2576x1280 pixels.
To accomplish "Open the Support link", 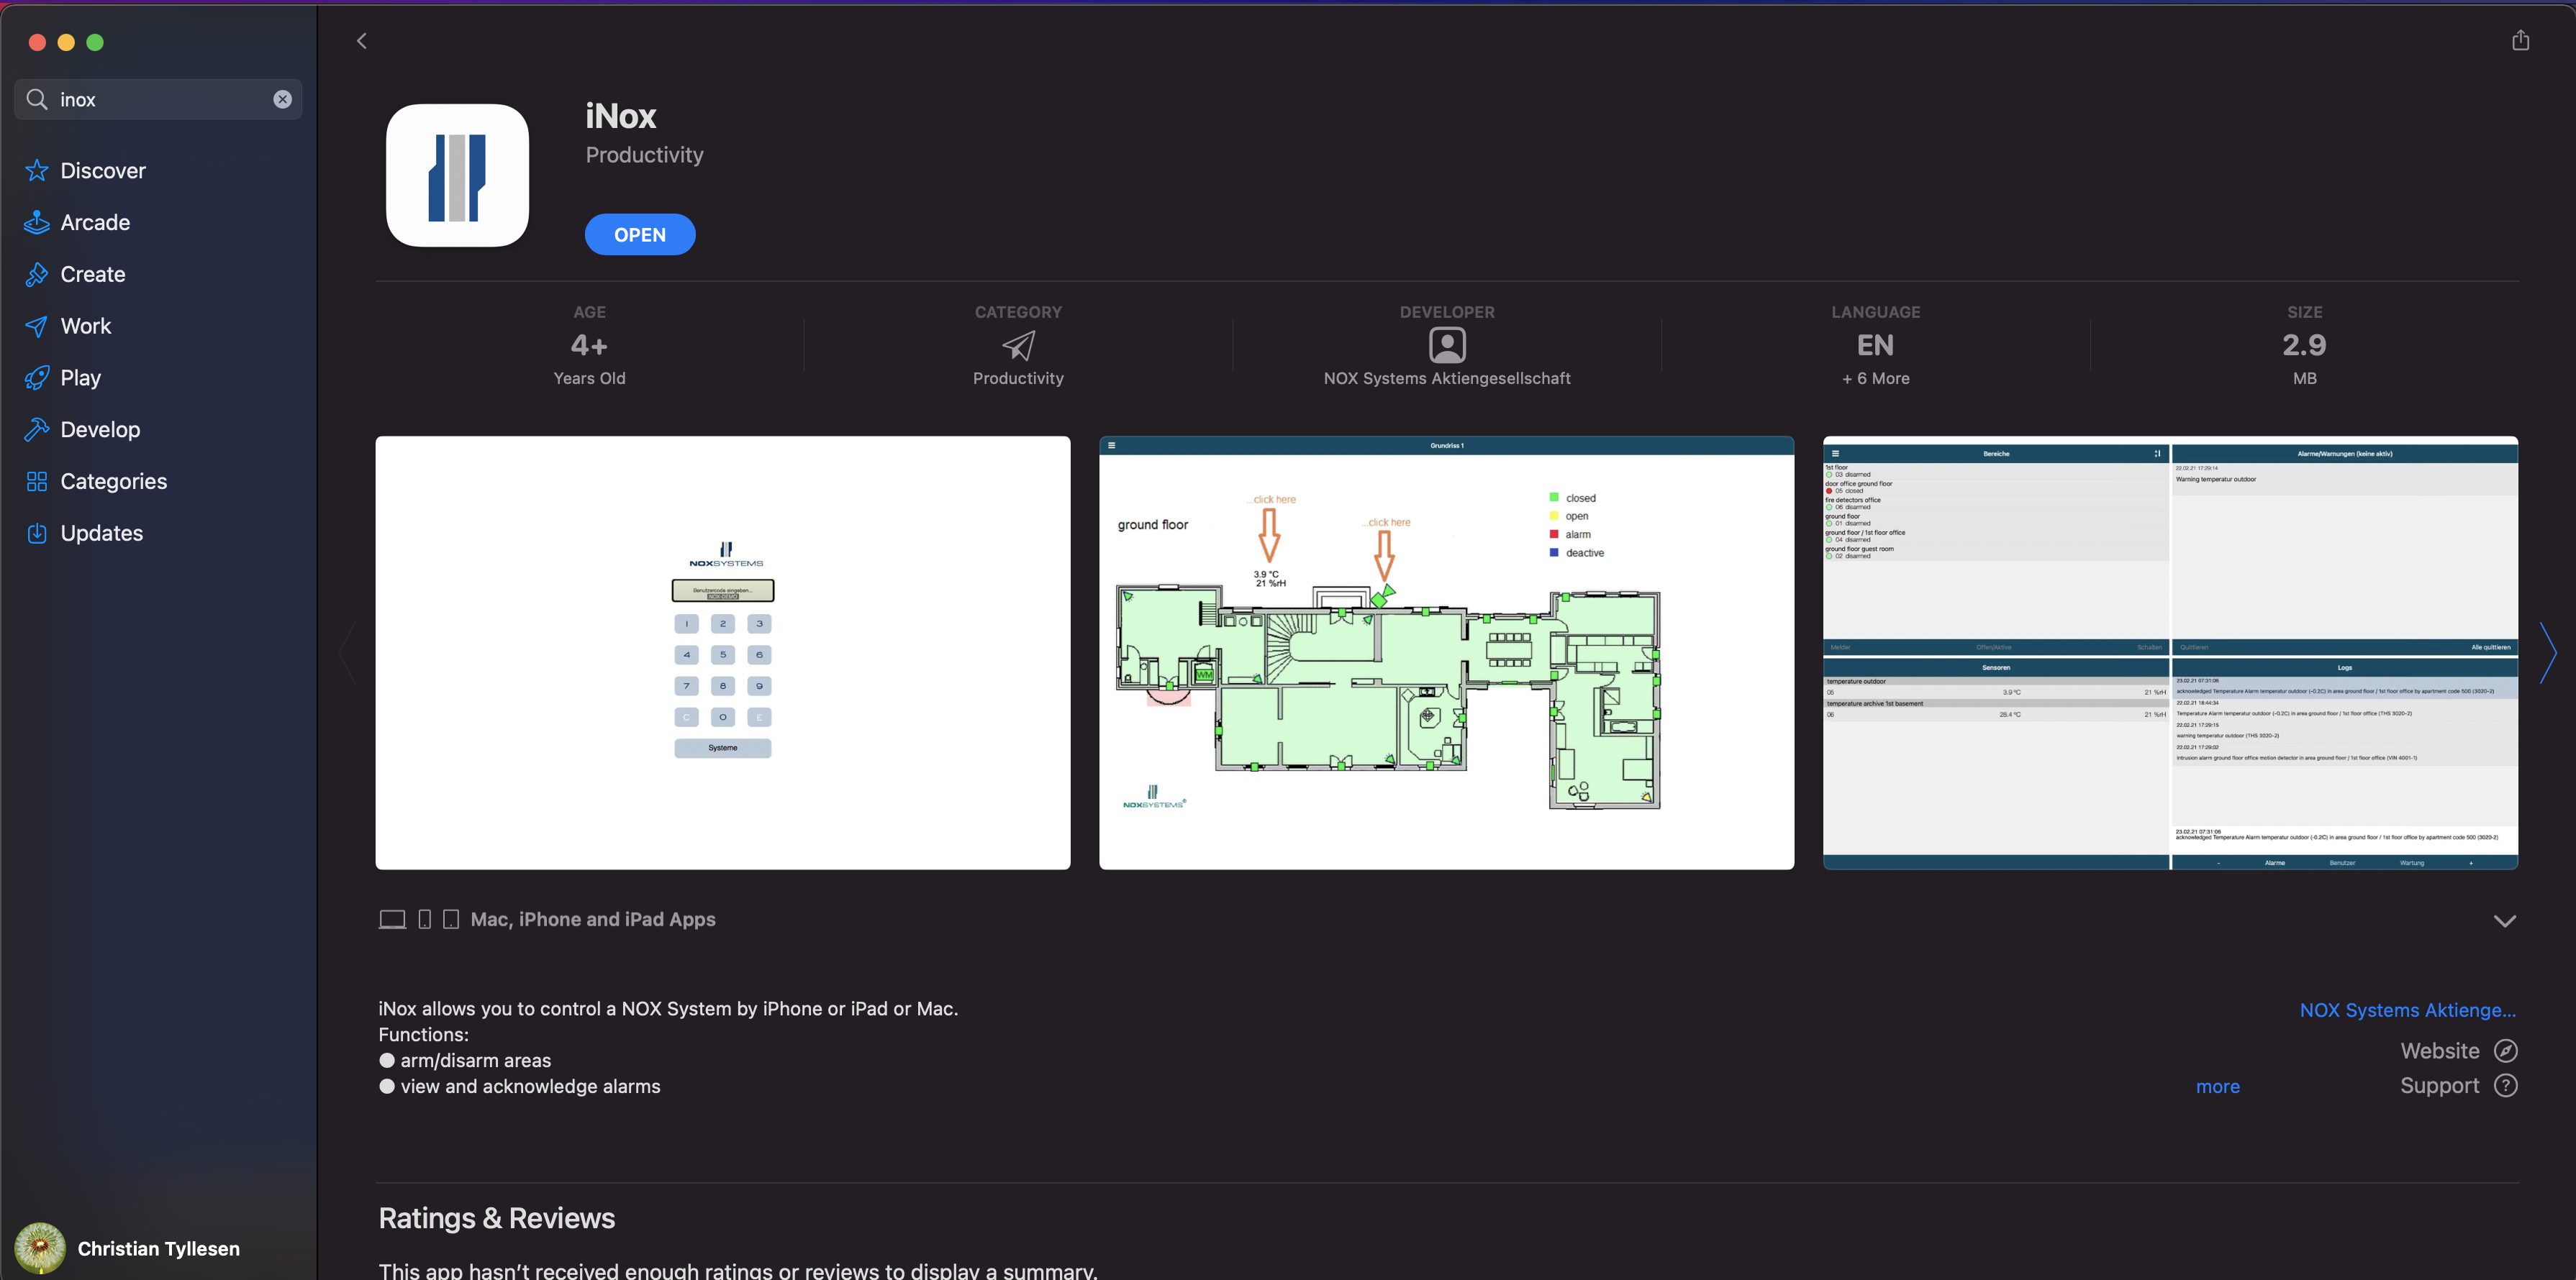I will (x=2440, y=1086).
